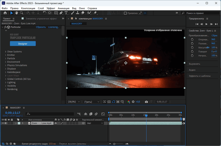221x146 pixels.
Task: Open the Эффект menu
Action: [51, 8]
